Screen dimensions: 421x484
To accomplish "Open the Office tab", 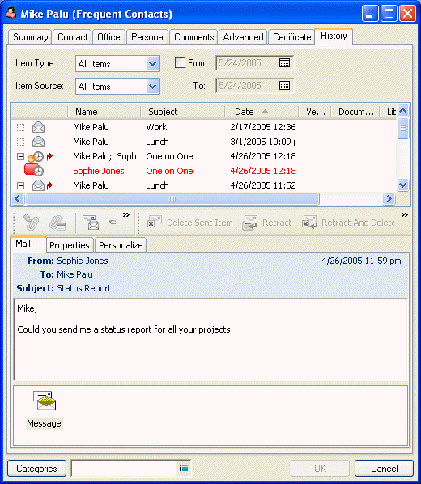I will pyautogui.click(x=108, y=37).
